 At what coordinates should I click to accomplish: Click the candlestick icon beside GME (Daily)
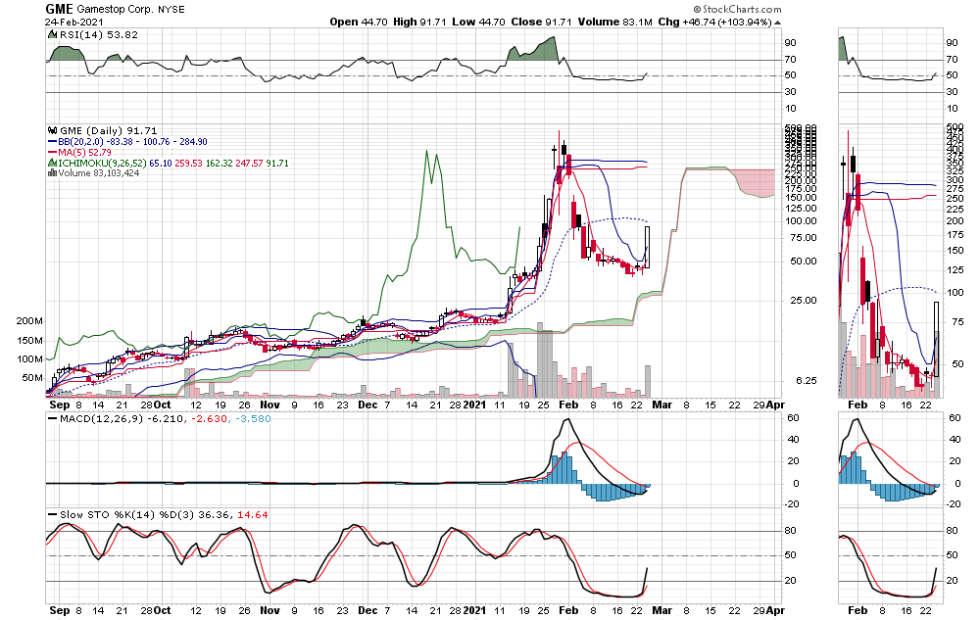(x=53, y=130)
